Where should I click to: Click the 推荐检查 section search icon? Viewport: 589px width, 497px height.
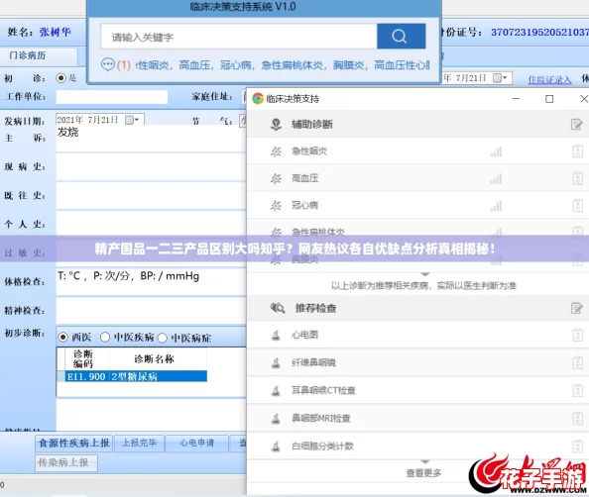(x=278, y=308)
